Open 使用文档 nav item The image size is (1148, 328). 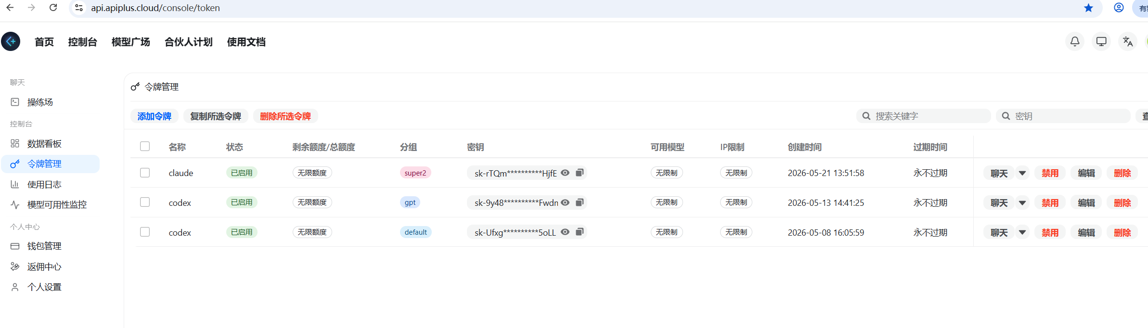coord(246,42)
